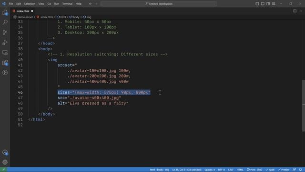Go forward with the navigation arrow
Screen dimensions: 305x172
coord(96,4)
